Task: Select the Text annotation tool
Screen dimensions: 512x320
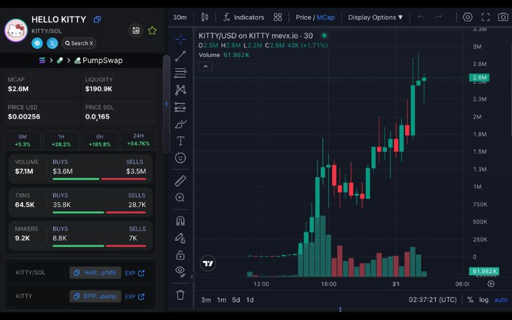Action: pyautogui.click(x=180, y=141)
